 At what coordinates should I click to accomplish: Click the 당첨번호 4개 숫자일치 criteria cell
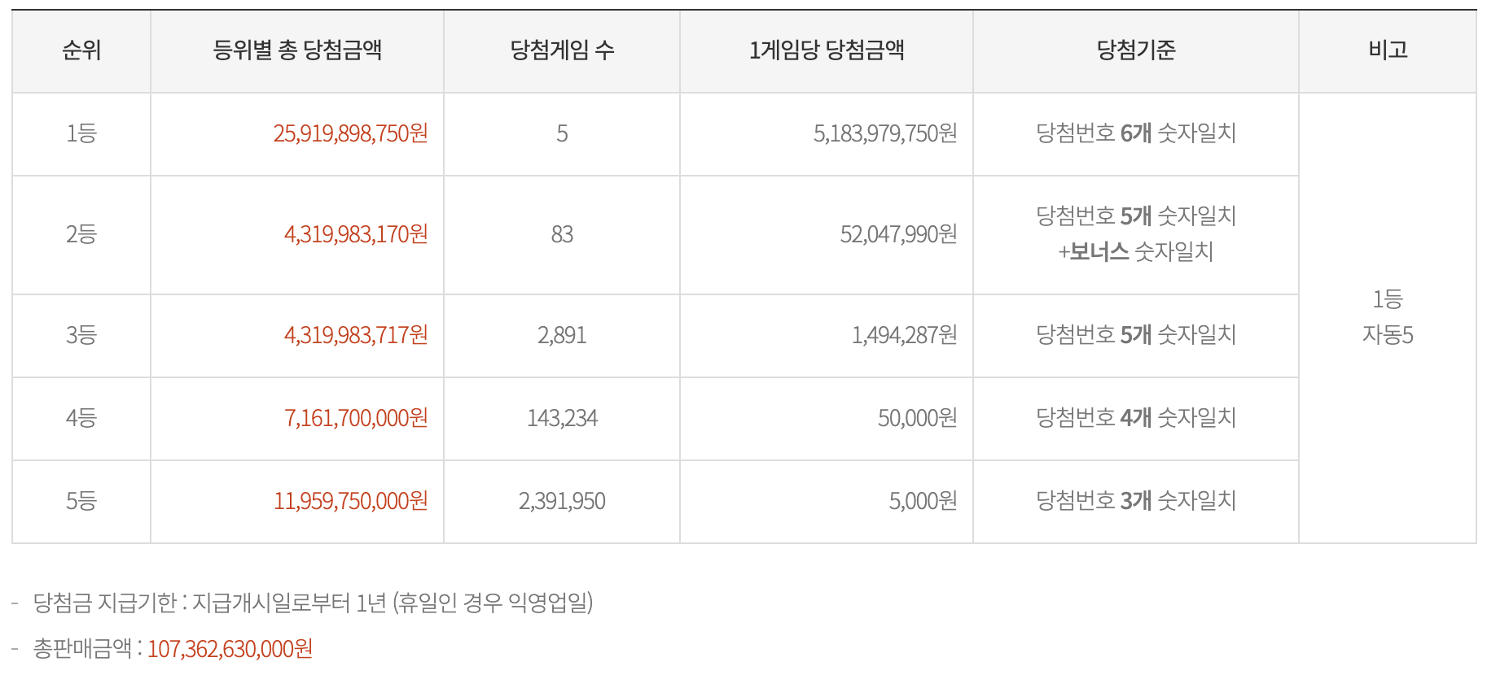1136,418
